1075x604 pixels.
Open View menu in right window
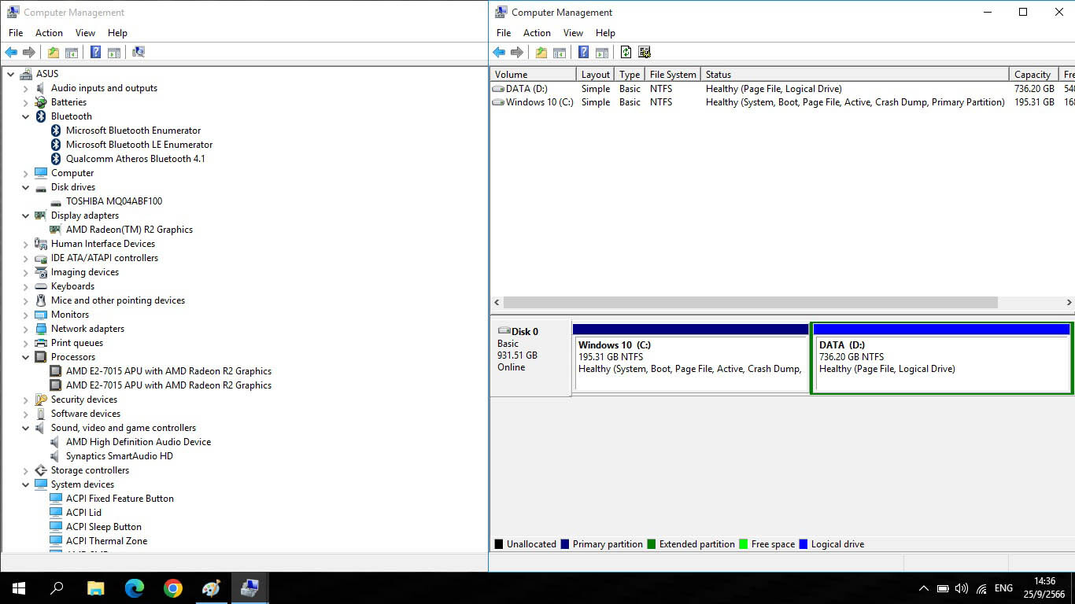tap(573, 33)
